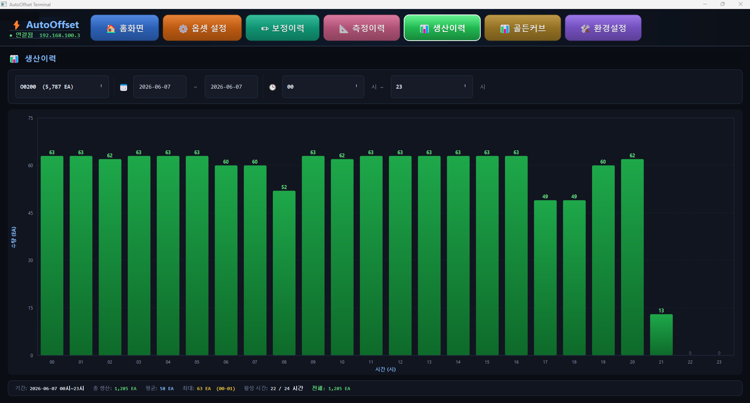
Task: Click the gear icon on 옵셋 설정
Action: (x=183, y=29)
